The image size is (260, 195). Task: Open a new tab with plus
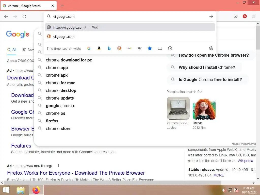point(62,6)
